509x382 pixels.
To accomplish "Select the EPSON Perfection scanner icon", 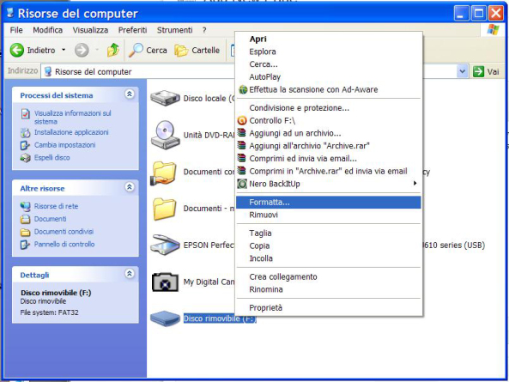I will 165,245.
